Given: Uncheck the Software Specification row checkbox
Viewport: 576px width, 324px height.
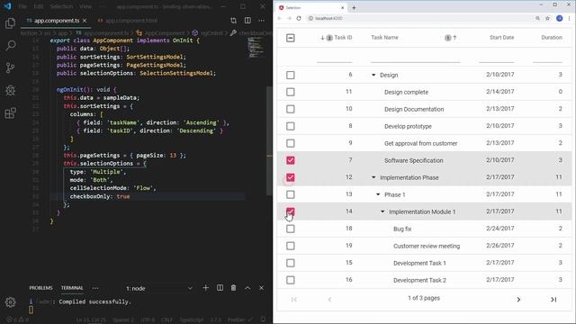Looking at the screenshot, I should (x=290, y=160).
